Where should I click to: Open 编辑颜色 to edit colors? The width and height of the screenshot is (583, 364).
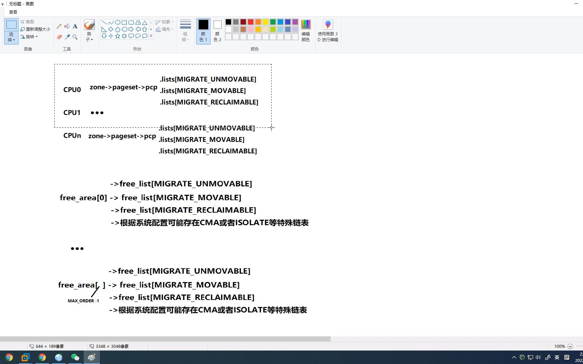(x=305, y=30)
